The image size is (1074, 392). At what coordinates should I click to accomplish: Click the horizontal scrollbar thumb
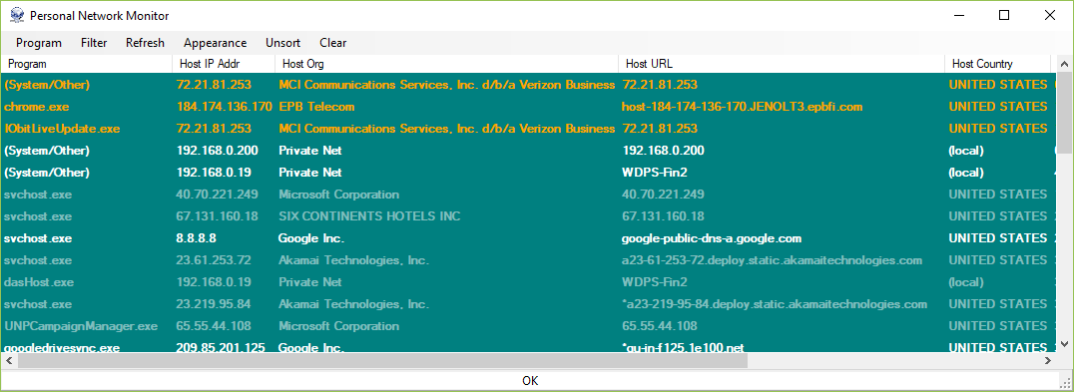(x=382, y=360)
